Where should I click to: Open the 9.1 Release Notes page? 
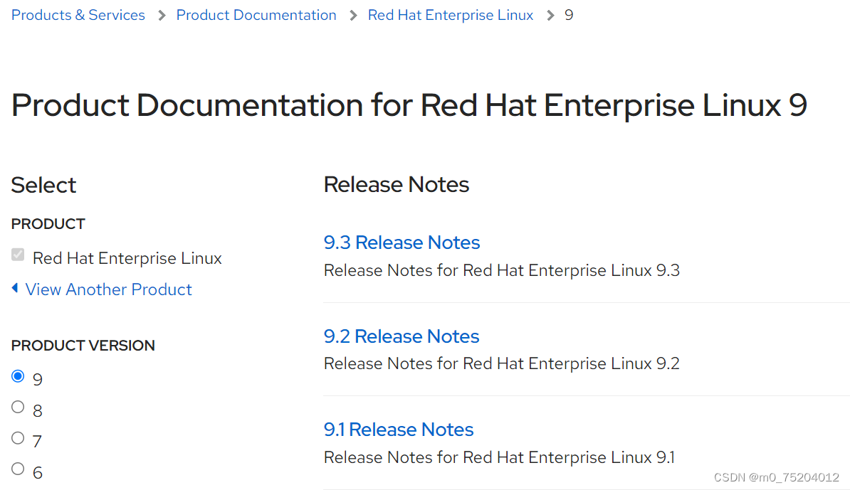tap(398, 430)
